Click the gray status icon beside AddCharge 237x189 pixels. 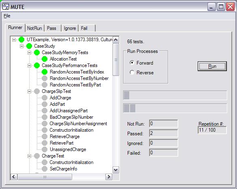click(45, 98)
